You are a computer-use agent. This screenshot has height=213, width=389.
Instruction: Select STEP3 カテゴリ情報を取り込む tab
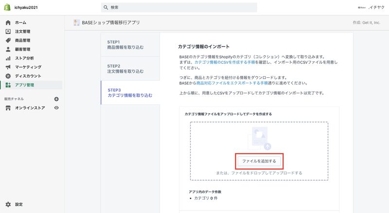pos(130,92)
